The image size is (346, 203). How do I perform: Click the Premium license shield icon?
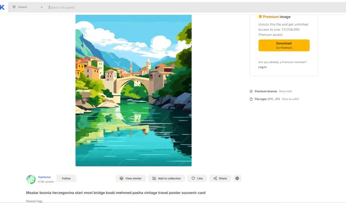(251, 91)
